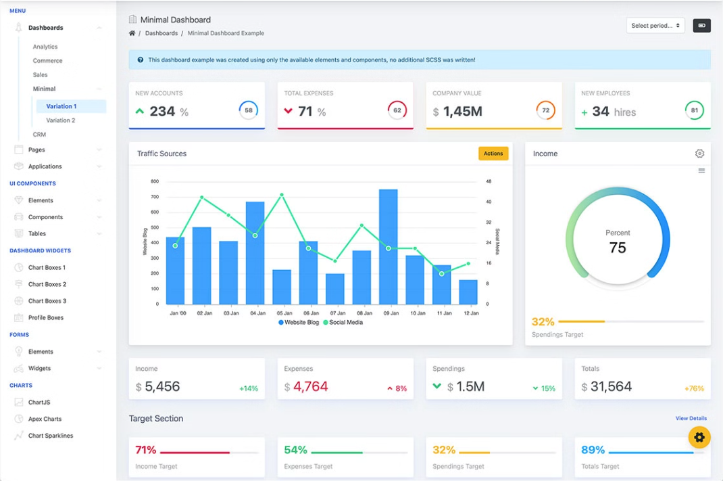Click the dark toolbar icon next to Select period
Viewport: 723px width, 481px height.
pyautogui.click(x=701, y=26)
